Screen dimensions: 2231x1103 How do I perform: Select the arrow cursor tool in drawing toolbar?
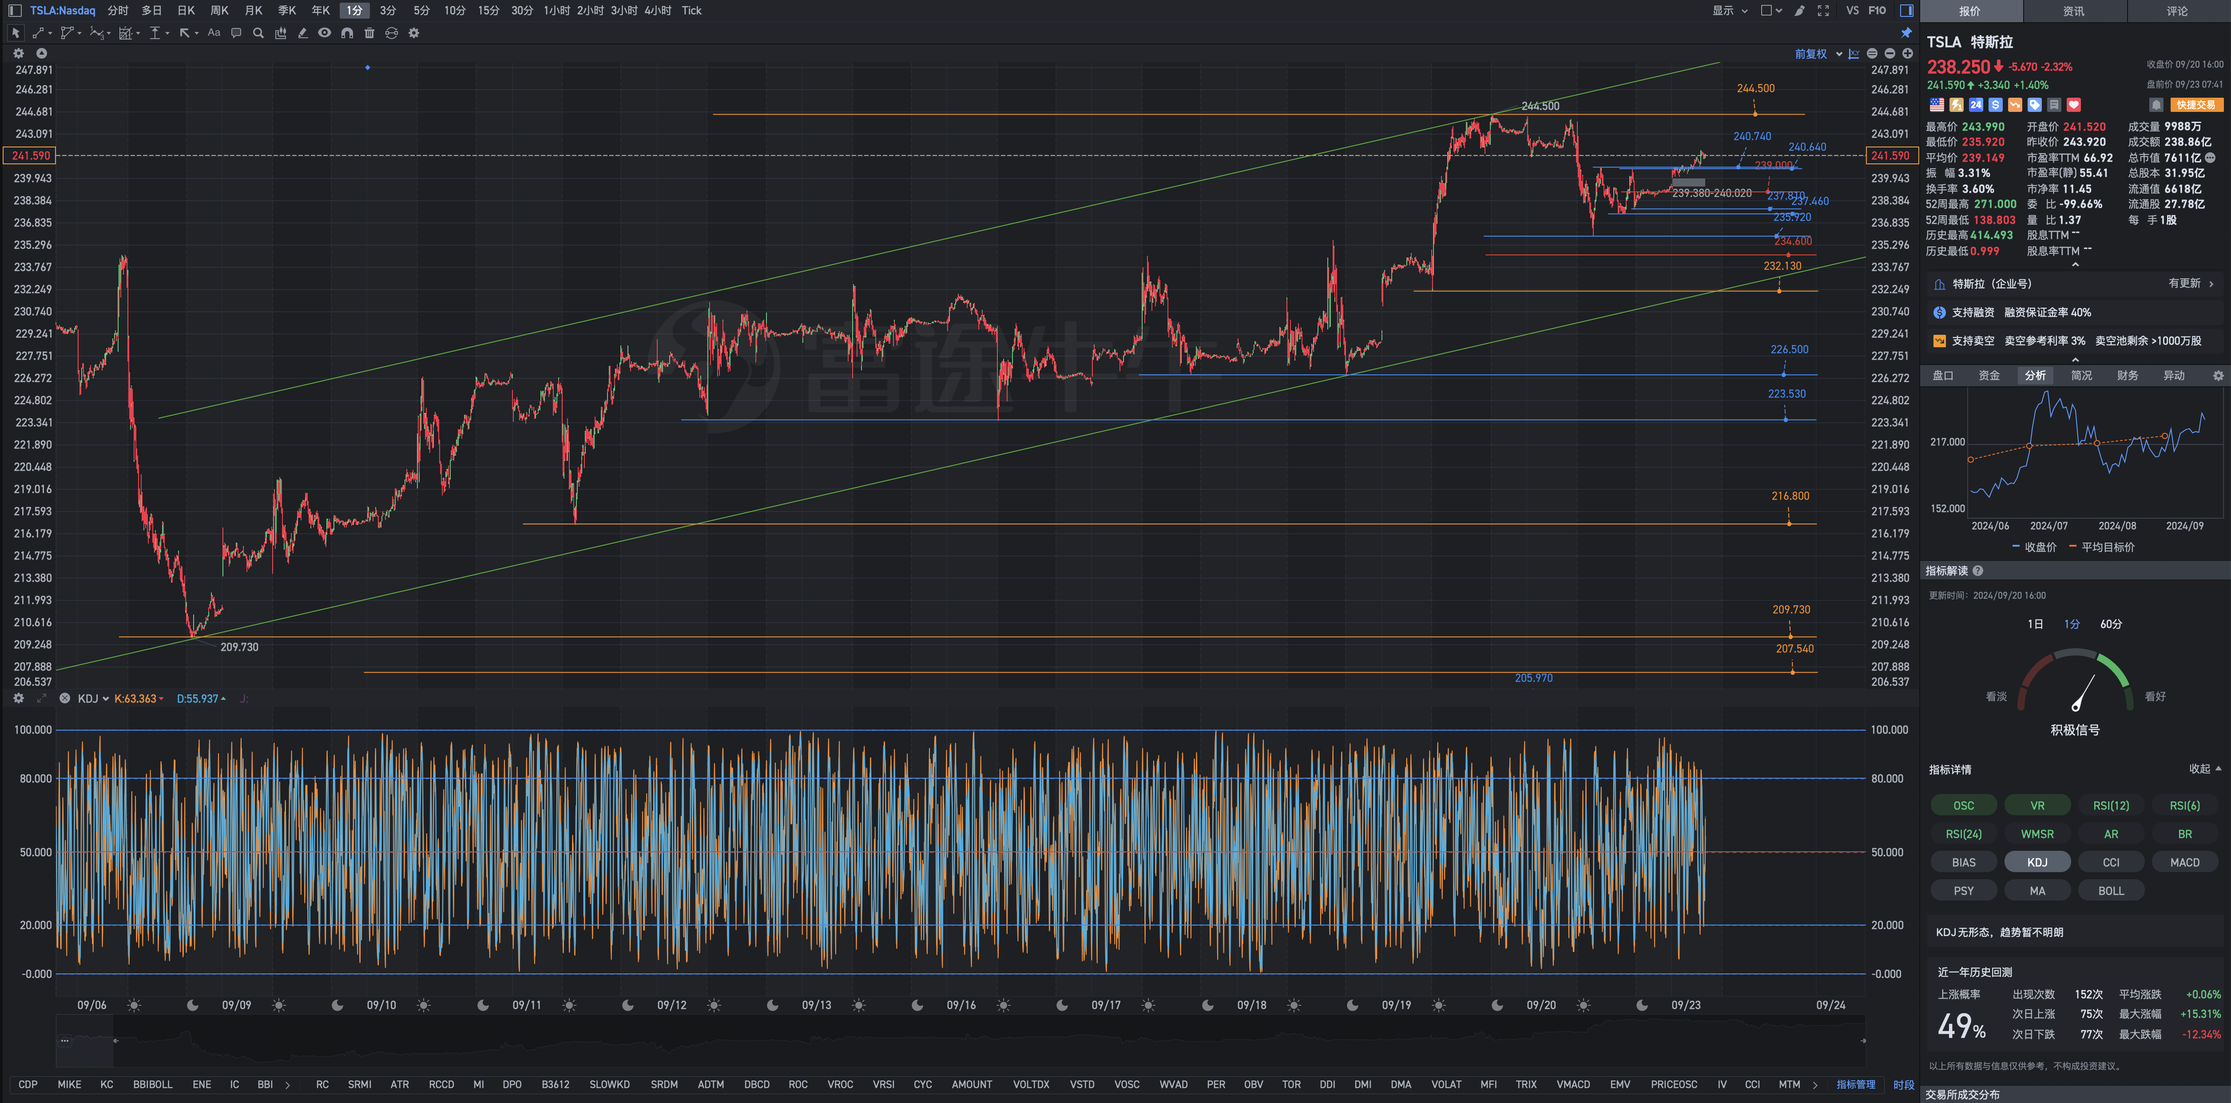[x=16, y=33]
